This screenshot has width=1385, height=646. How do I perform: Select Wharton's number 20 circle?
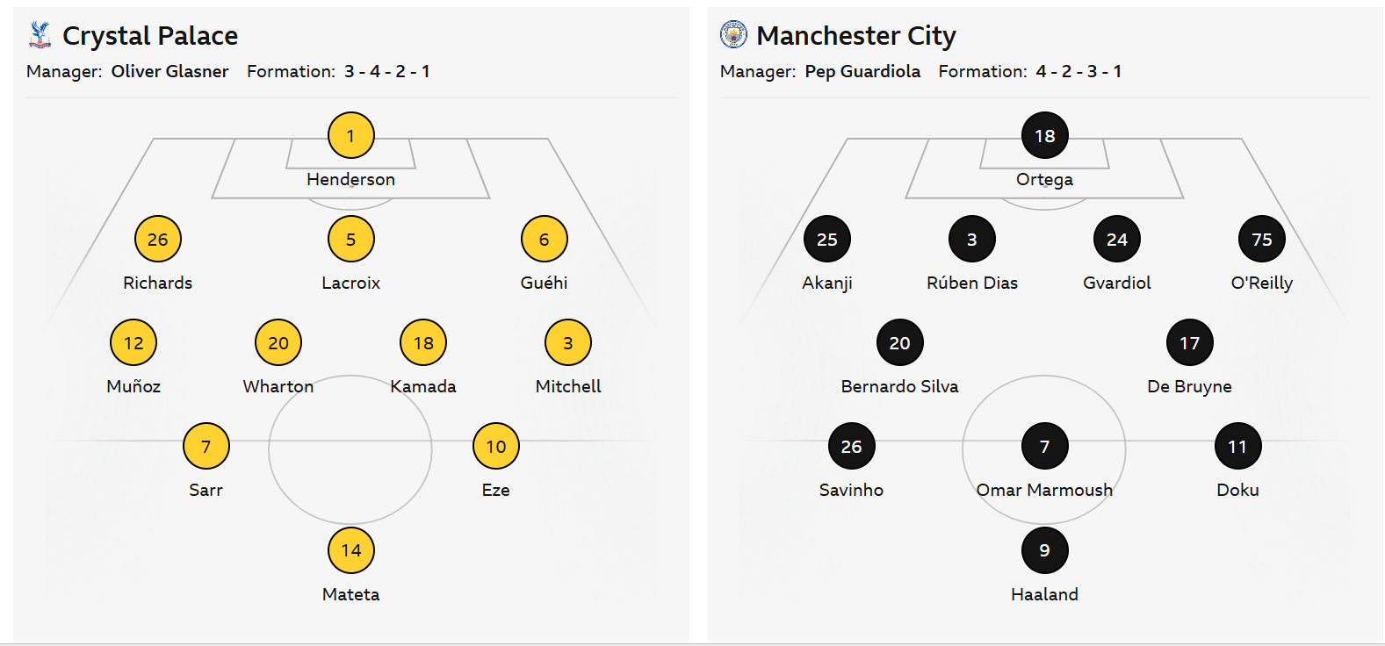[x=278, y=343]
